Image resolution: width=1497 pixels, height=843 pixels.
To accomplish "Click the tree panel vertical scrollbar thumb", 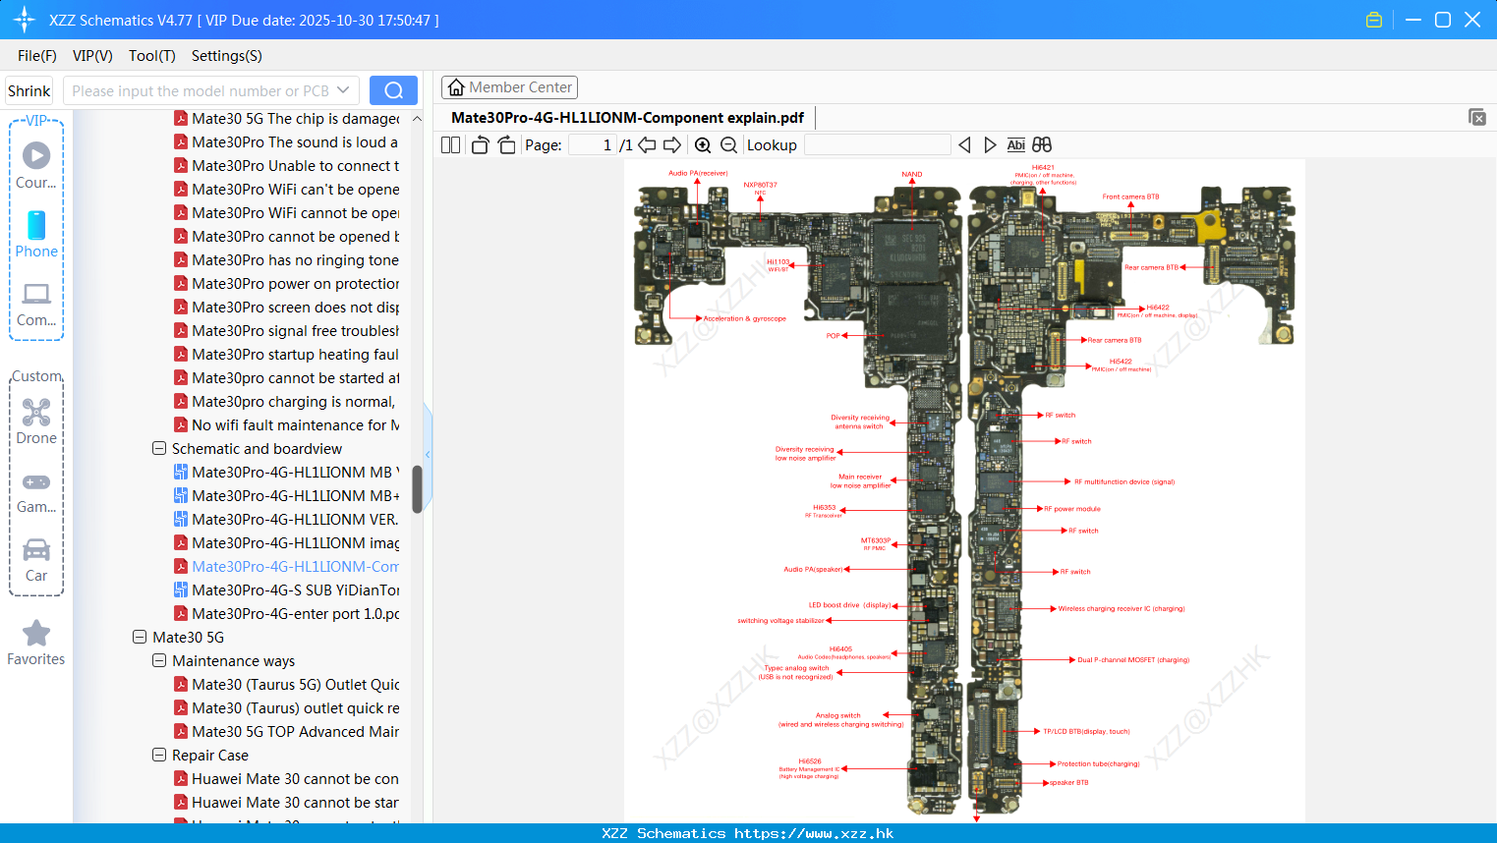I will pos(417,488).
